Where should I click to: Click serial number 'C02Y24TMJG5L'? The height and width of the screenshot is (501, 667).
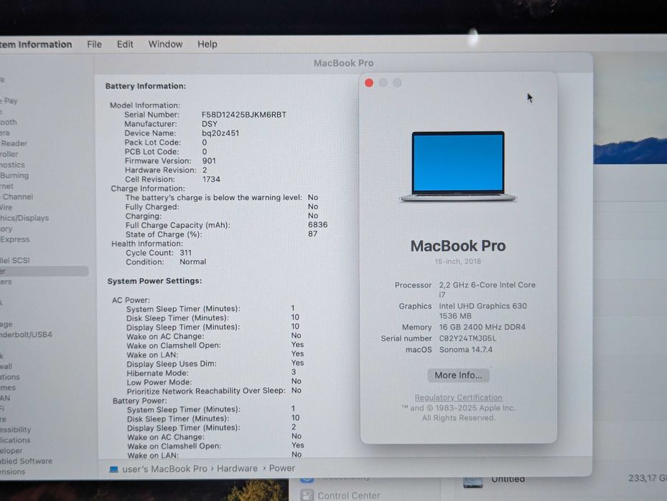pos(467,338)
